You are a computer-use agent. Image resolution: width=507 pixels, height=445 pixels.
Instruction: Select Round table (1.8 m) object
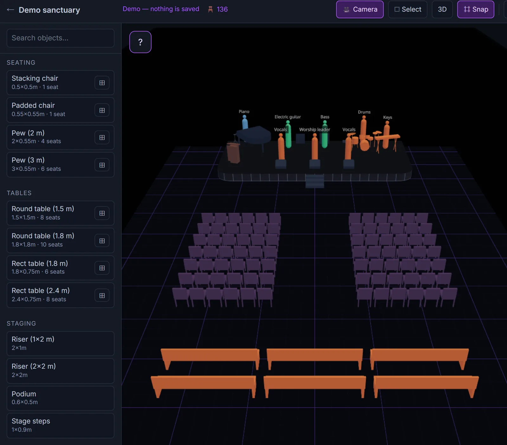point(61,240)
